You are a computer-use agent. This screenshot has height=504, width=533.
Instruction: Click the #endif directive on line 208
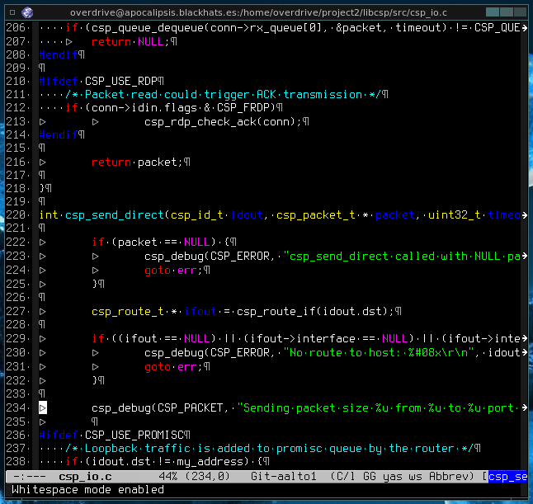59,54
